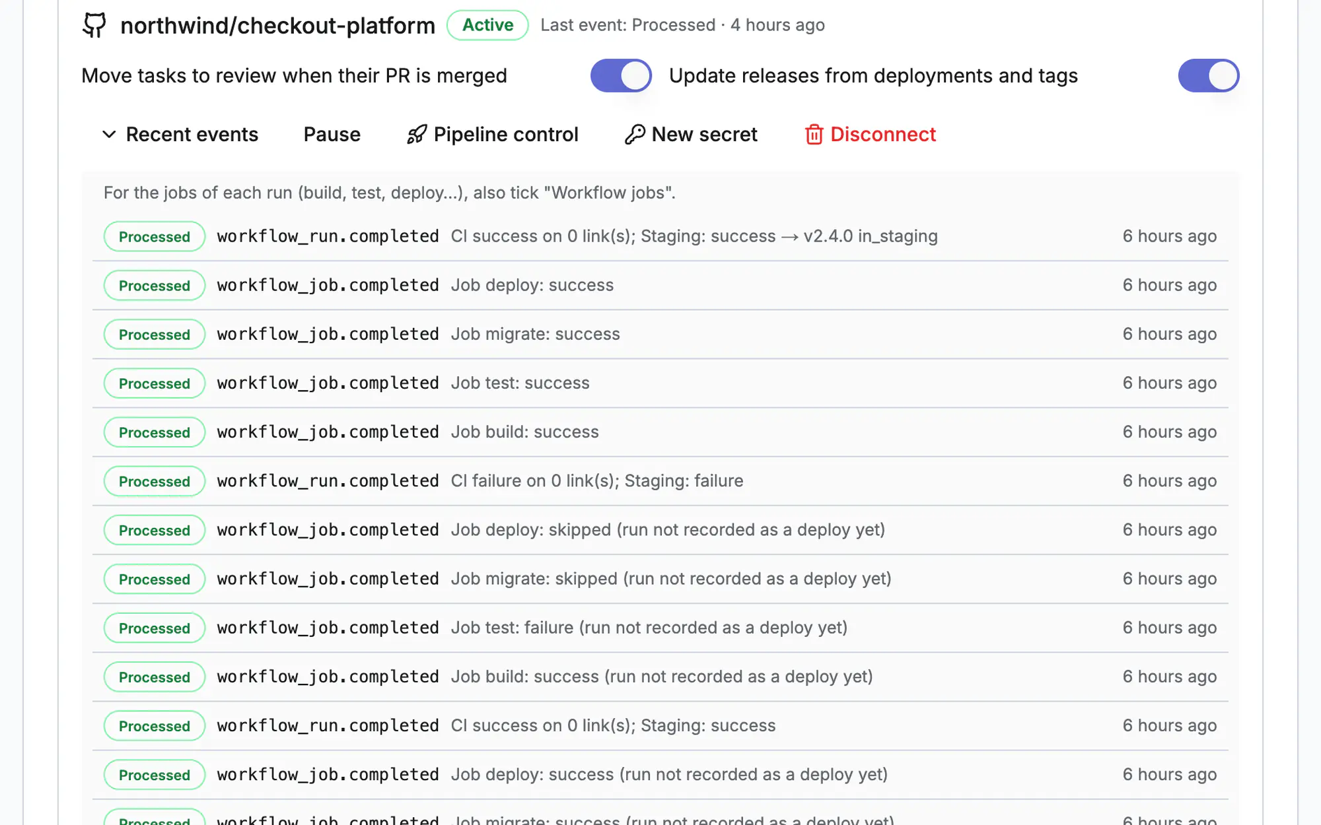Toggle 'Move tasks to review when PR merged' switch

(x=621, y=76)
